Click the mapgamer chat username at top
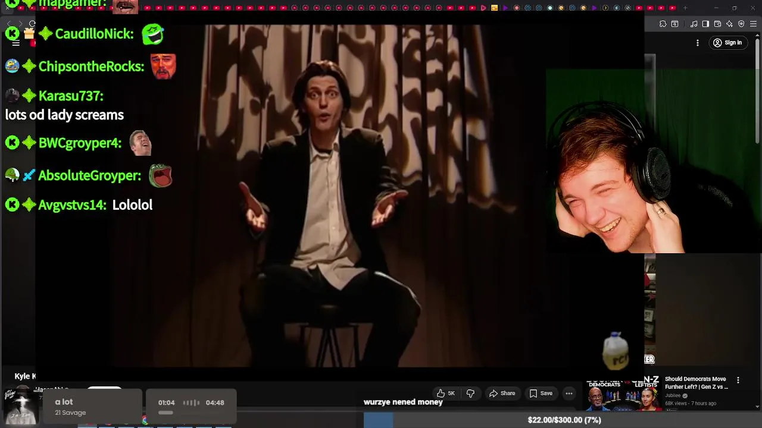This screenshot has width=762, height=428. [x=72, y=4]
